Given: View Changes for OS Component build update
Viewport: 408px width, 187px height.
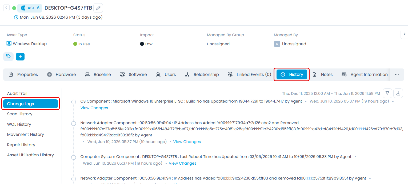Looking at the screenshot, I should tap(94, 108).
